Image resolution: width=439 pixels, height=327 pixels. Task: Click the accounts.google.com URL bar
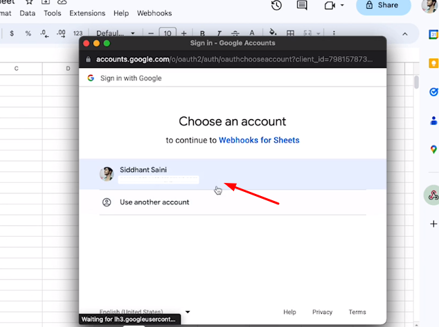pyautogui.click(x=234, y=60)
